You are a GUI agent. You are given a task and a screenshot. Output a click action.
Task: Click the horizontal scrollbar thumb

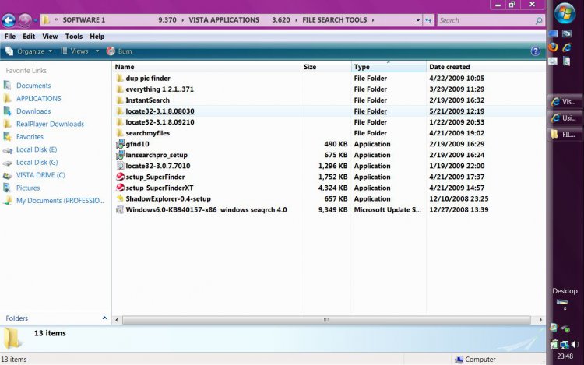326,320
